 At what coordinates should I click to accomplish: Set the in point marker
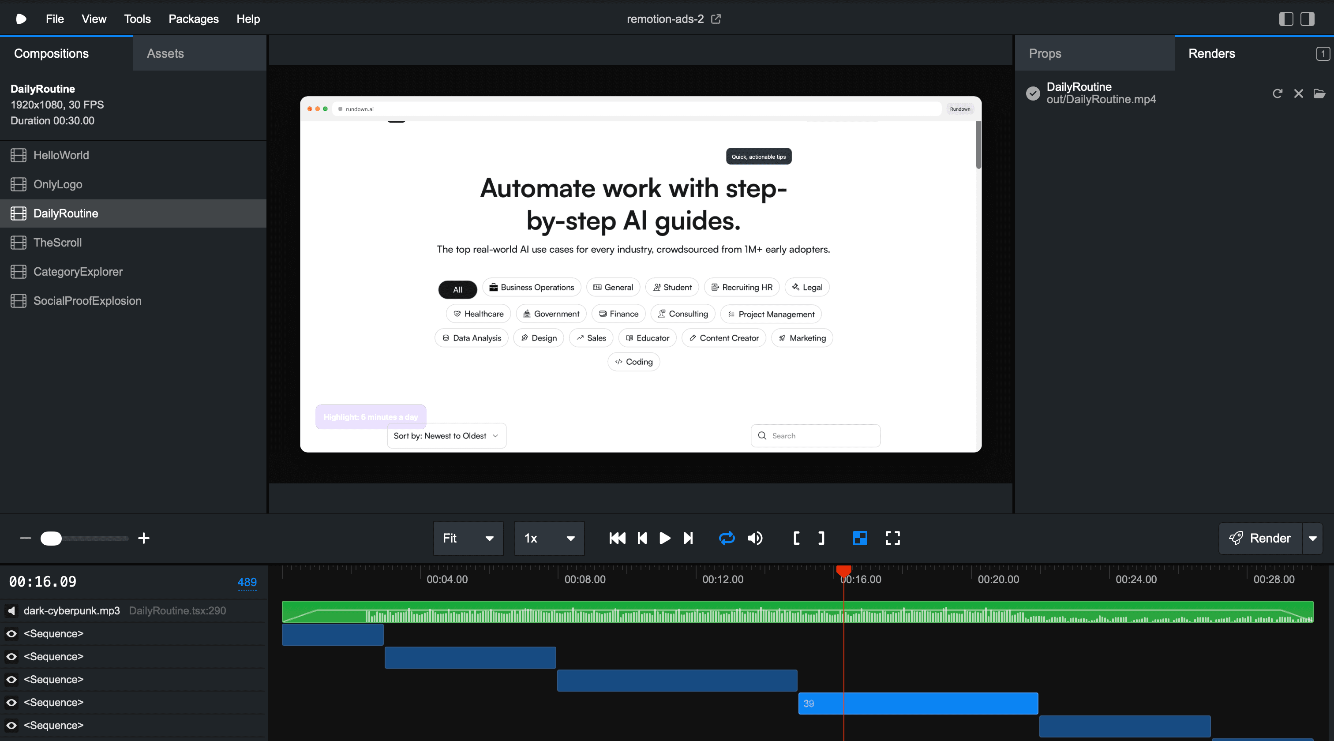pos(796,539)
